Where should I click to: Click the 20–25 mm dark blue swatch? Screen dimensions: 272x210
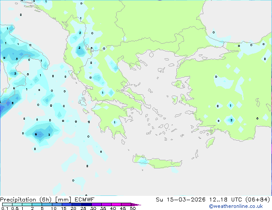point(77,204)
